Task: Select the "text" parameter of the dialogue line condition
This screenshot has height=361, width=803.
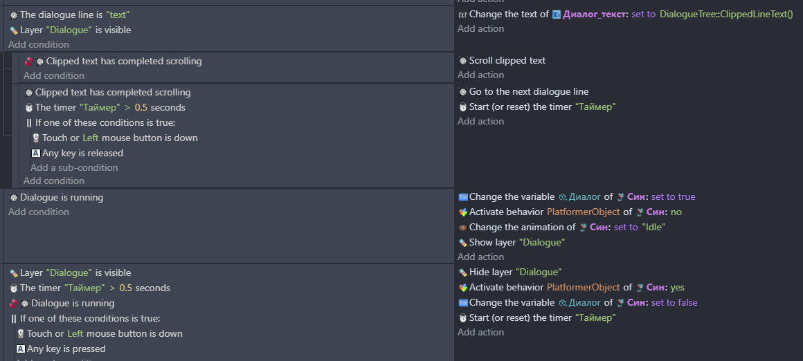Action: [x=117, y=15]
